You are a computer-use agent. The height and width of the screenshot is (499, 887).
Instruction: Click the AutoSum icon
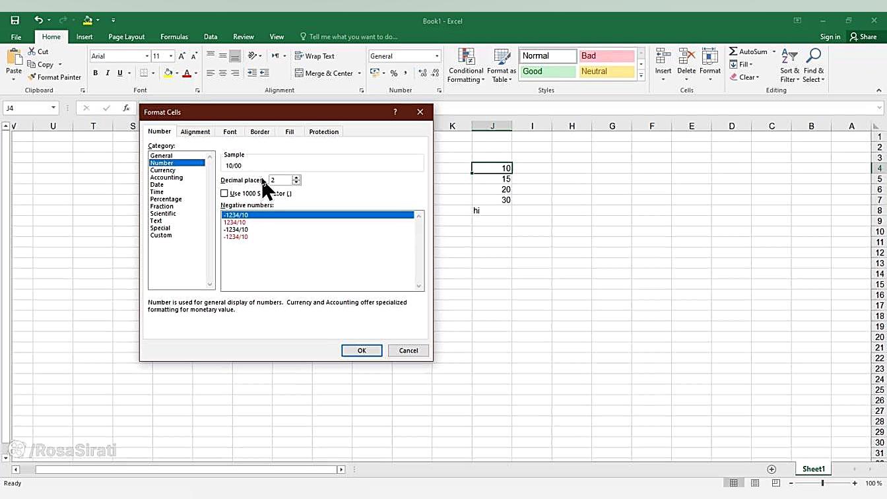point(733,51)
